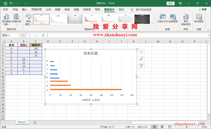Switch to Page Layout view icon
The width and height of the screenshot is (211, 129).
tap(162, 127)
